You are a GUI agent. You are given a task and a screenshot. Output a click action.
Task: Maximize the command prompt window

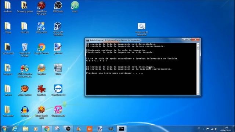coord(189,40)
